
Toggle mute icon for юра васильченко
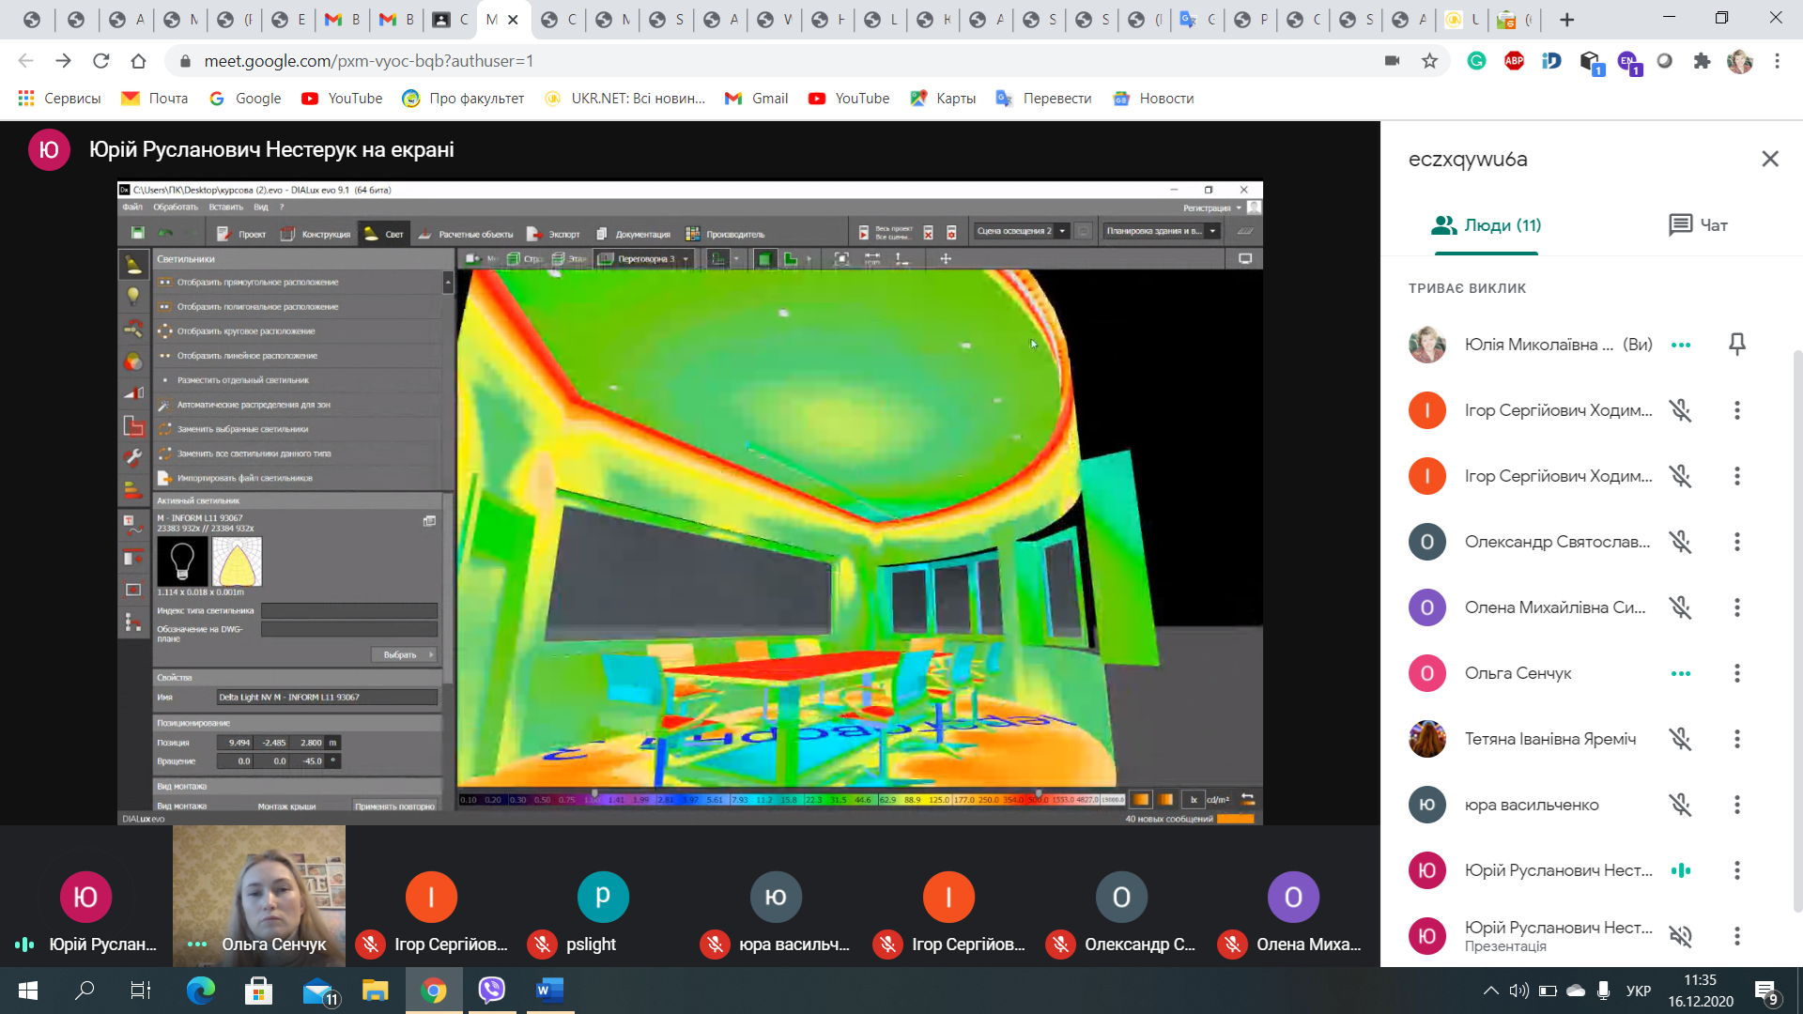point(1680,805)
